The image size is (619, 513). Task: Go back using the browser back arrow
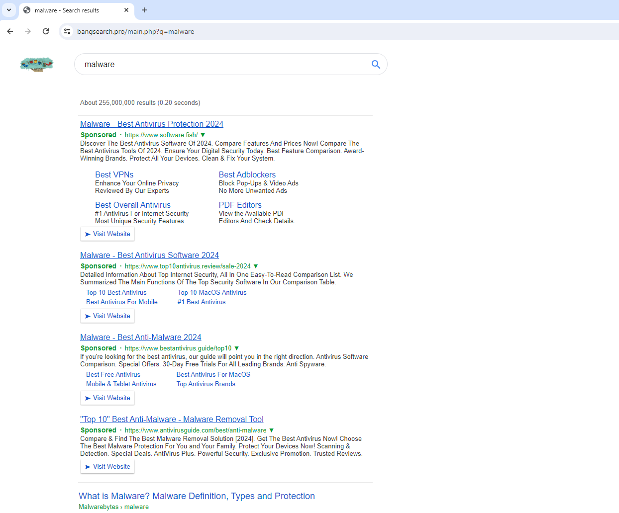10,31
